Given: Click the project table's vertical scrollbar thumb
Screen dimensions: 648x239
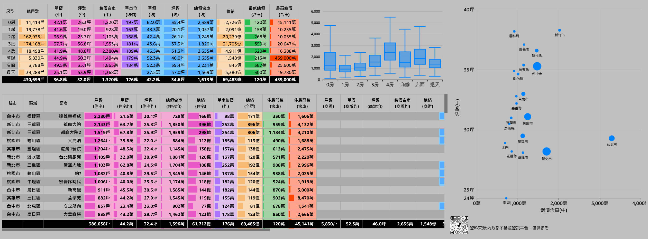Looking at the screenshot, I should [x=446, y=103].
